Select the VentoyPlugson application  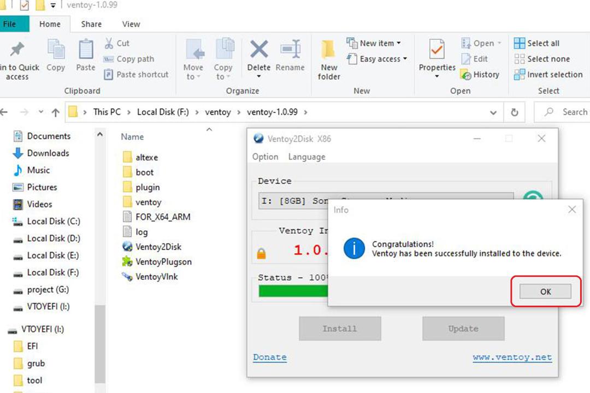pyautogui.click(x=157, y=262)
